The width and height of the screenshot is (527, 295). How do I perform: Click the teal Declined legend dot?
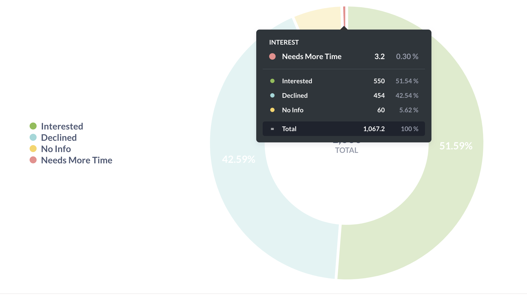pyautogui.click(x=33, y=137)
